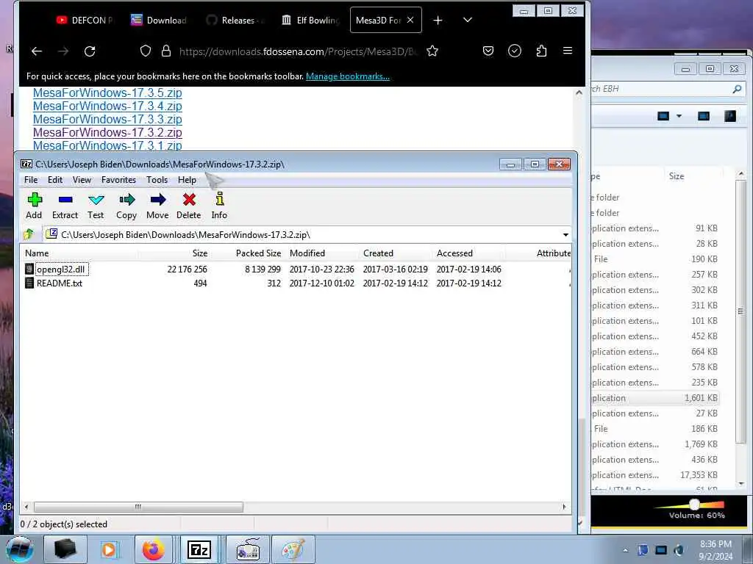Close the Mesa3D For tab
Viewport: 753px width, 564px height.
click(410, 20)
